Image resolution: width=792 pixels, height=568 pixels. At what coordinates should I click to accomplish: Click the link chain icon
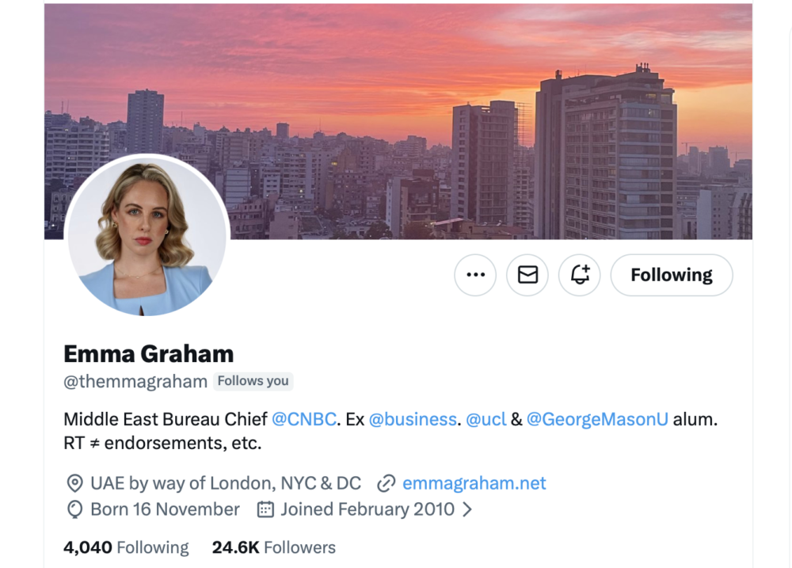pyautogui.click(x=386, y=483)
